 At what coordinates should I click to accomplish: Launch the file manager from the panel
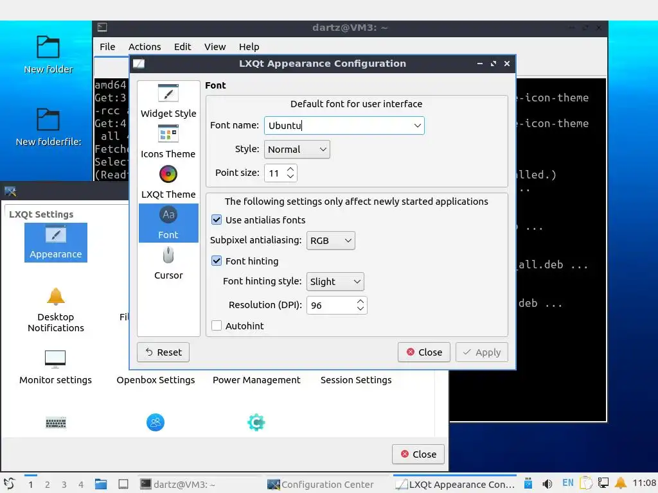[101, 484]
